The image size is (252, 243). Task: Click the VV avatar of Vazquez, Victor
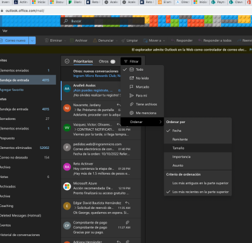click(67, 127)
